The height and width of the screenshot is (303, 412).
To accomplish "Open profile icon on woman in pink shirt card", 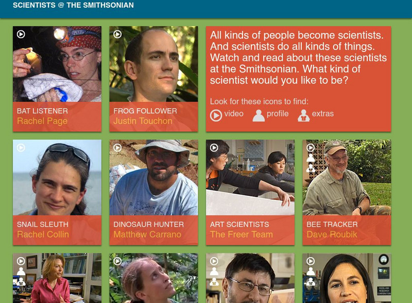I will pyautogui.click(x=21, y=271).
